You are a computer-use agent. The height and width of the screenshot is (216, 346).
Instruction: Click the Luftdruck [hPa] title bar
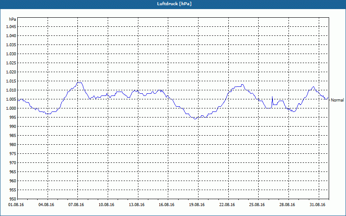pos(173,4)
